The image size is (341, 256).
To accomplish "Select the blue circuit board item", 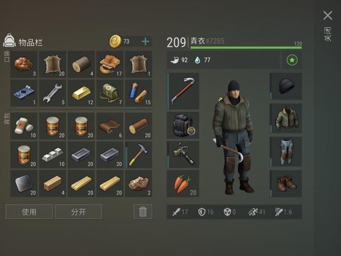I will [24, 93].
